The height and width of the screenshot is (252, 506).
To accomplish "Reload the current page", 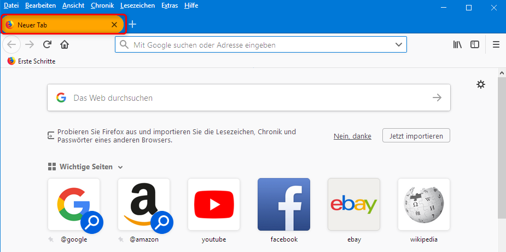I will pos(47,44).
